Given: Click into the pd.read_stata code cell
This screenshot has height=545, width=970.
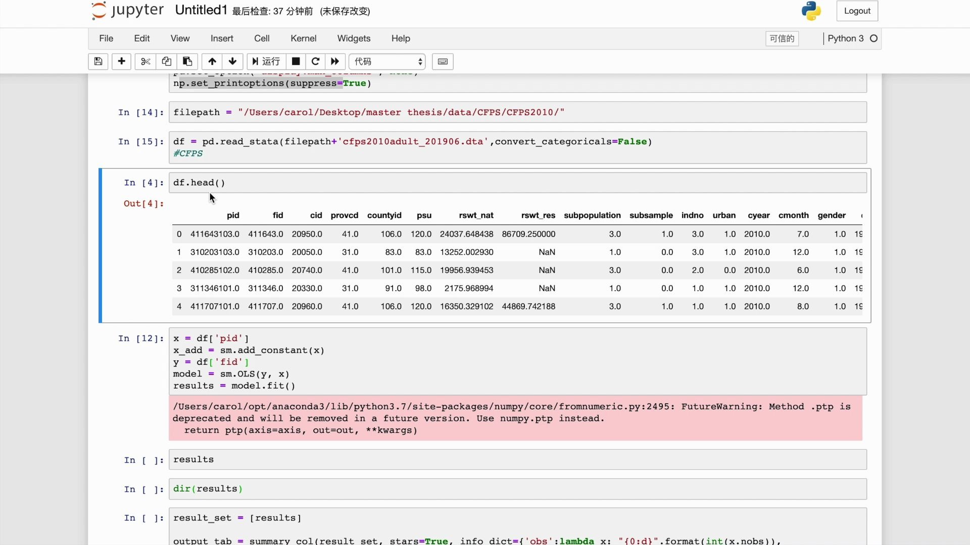Looking at the screenshot, I should click(518, 147).
